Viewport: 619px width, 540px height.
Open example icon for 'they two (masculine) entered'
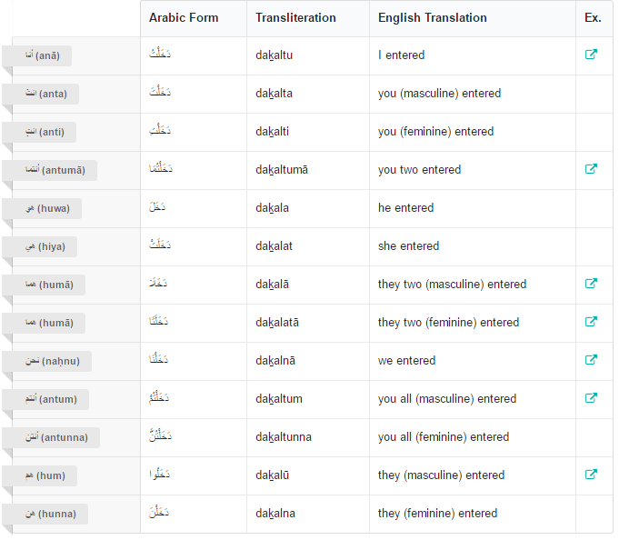coord(591,284)
